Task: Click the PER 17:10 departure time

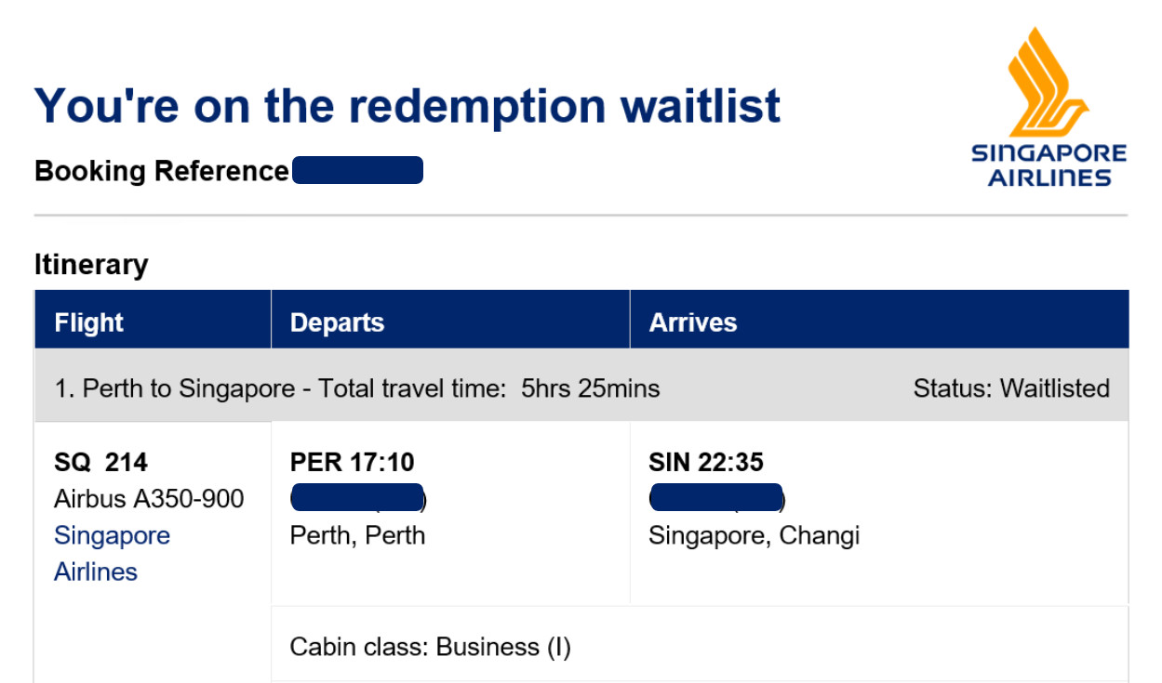Action: point(353,462)
